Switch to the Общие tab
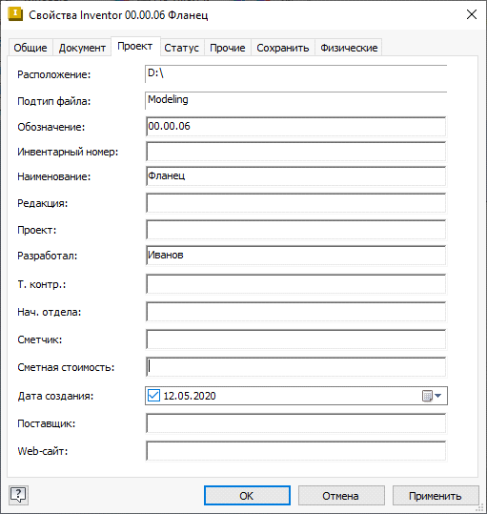487x514 pixels. pyautogui.click(x=30, y=48)
